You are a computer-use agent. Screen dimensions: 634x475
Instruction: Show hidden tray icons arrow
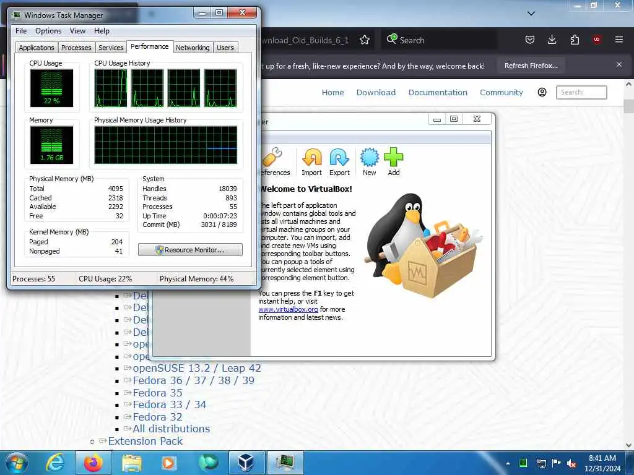pyautogui.click(x=508, y=463)
